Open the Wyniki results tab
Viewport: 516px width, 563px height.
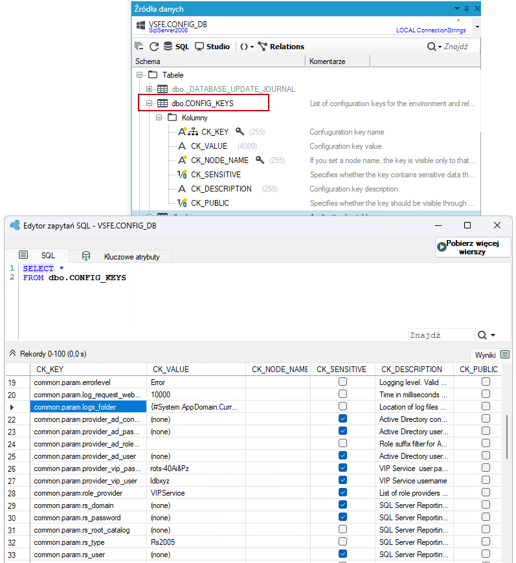click(x=491, y=355)
